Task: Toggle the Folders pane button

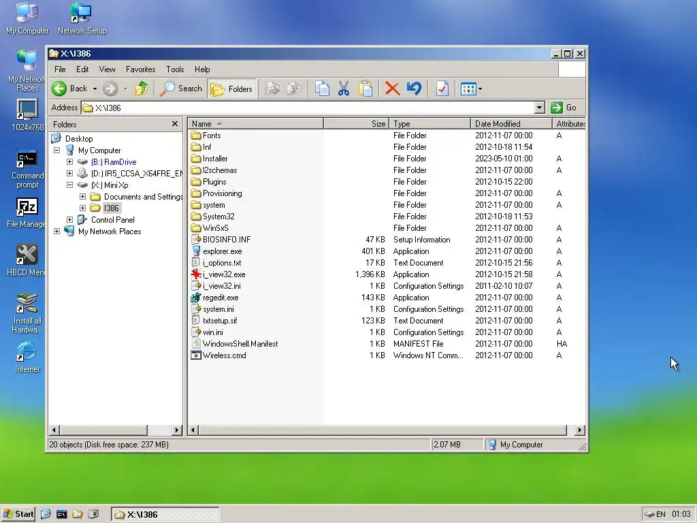Action: 231,89
